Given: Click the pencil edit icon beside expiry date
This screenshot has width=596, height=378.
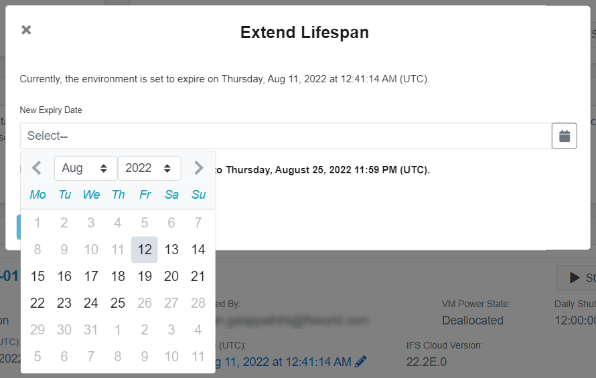Looking at the screenshot, I should [360, 362].
